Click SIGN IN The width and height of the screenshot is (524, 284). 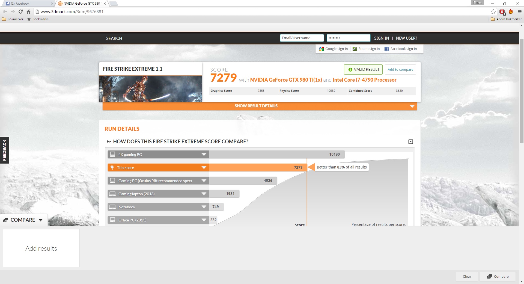[382, 38]
